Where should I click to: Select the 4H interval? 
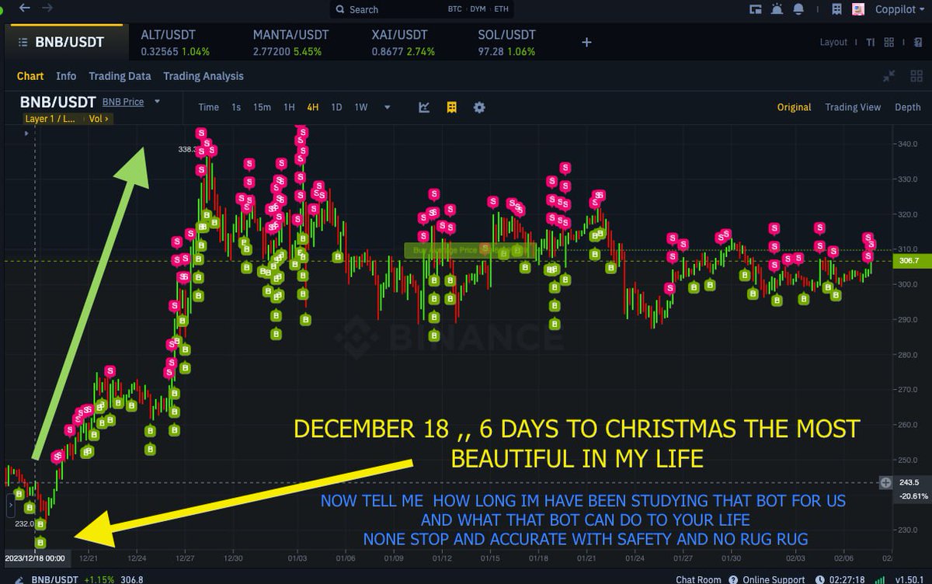coord(312,107)
